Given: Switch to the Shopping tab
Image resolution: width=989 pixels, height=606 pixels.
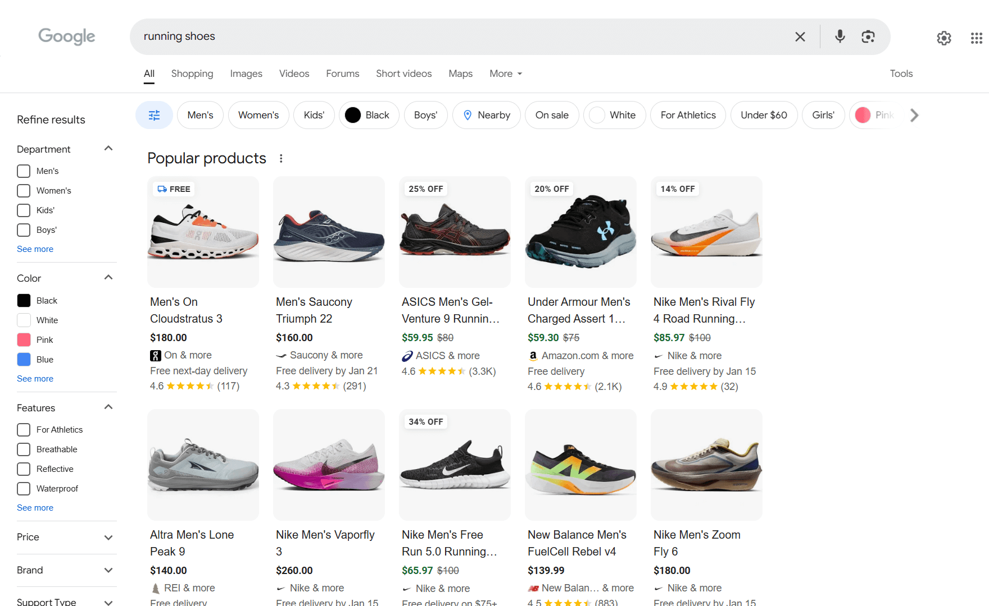Looking at the screenshot, I should click(x=192, y=74).
